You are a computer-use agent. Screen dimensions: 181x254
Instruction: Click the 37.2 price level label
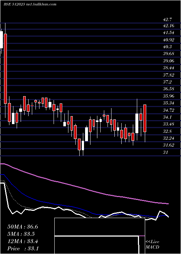point(168,82)
